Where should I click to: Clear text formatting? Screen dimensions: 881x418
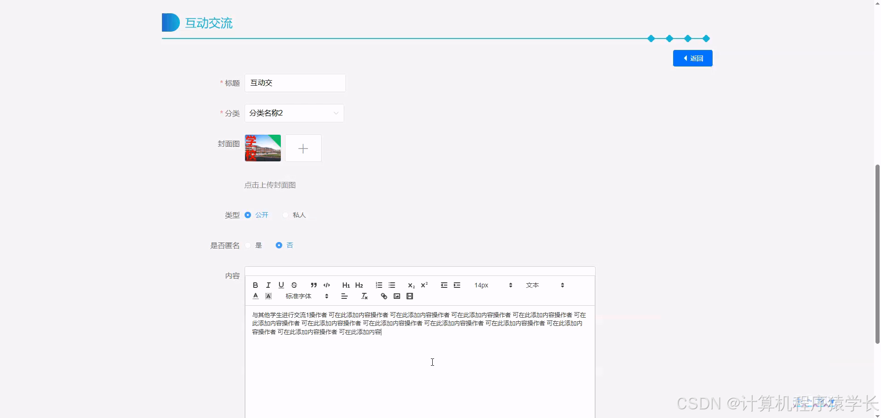click(x=364, y=296)
